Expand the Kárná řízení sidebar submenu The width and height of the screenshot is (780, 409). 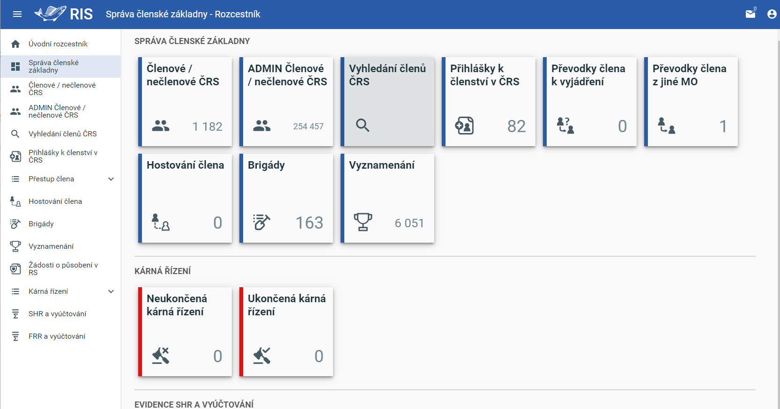[x=111, y=291]
